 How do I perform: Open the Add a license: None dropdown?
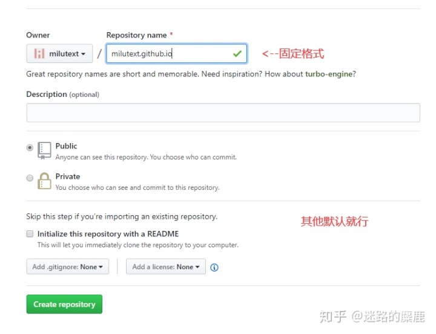click(x=166, y=267)
